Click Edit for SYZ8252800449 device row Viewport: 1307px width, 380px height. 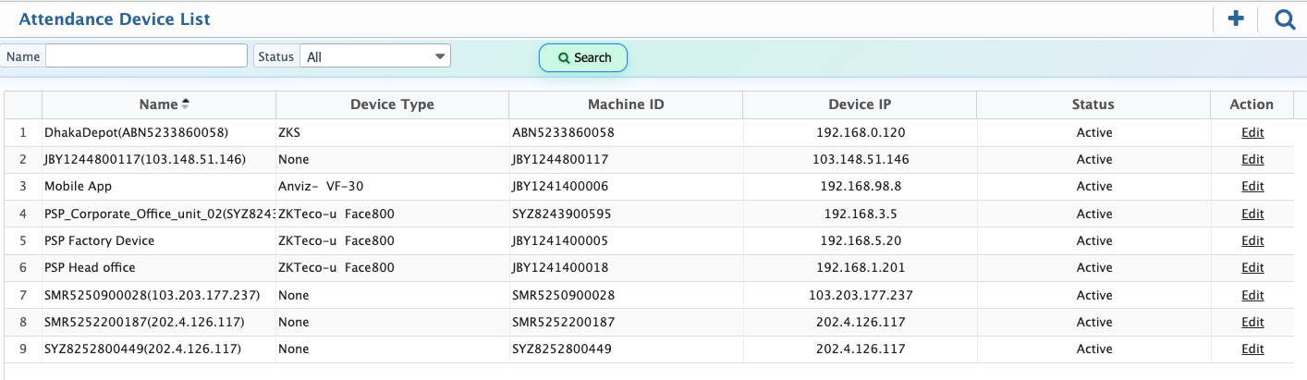pyautogui.click(x=1252, y=349)
